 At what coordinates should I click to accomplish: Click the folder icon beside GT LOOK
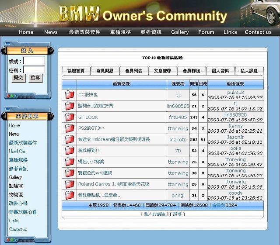[x=70, y=117]
